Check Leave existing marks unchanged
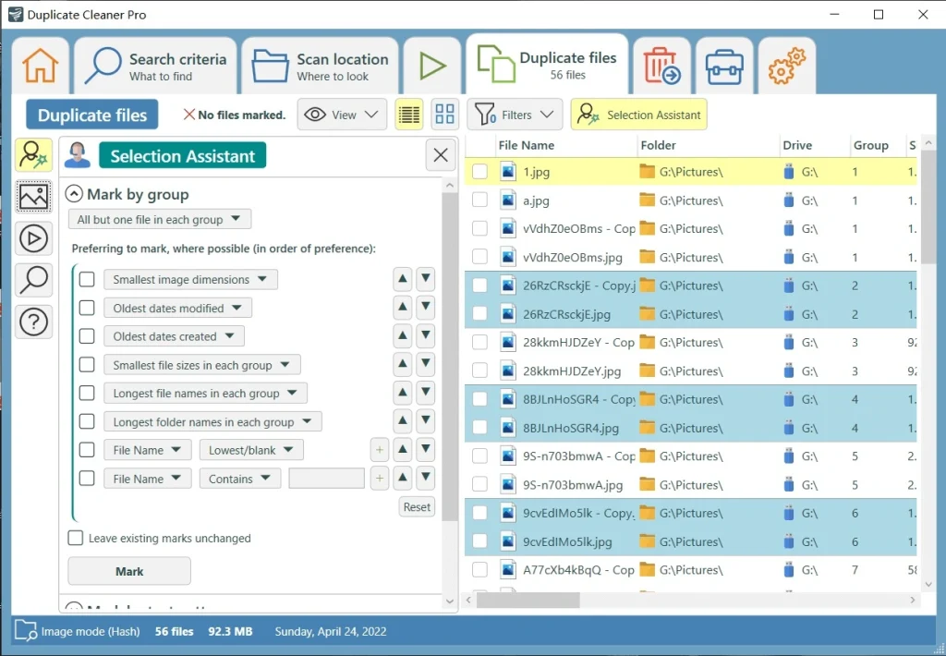This screenshot has height=656, width=946. click(76, 538)
